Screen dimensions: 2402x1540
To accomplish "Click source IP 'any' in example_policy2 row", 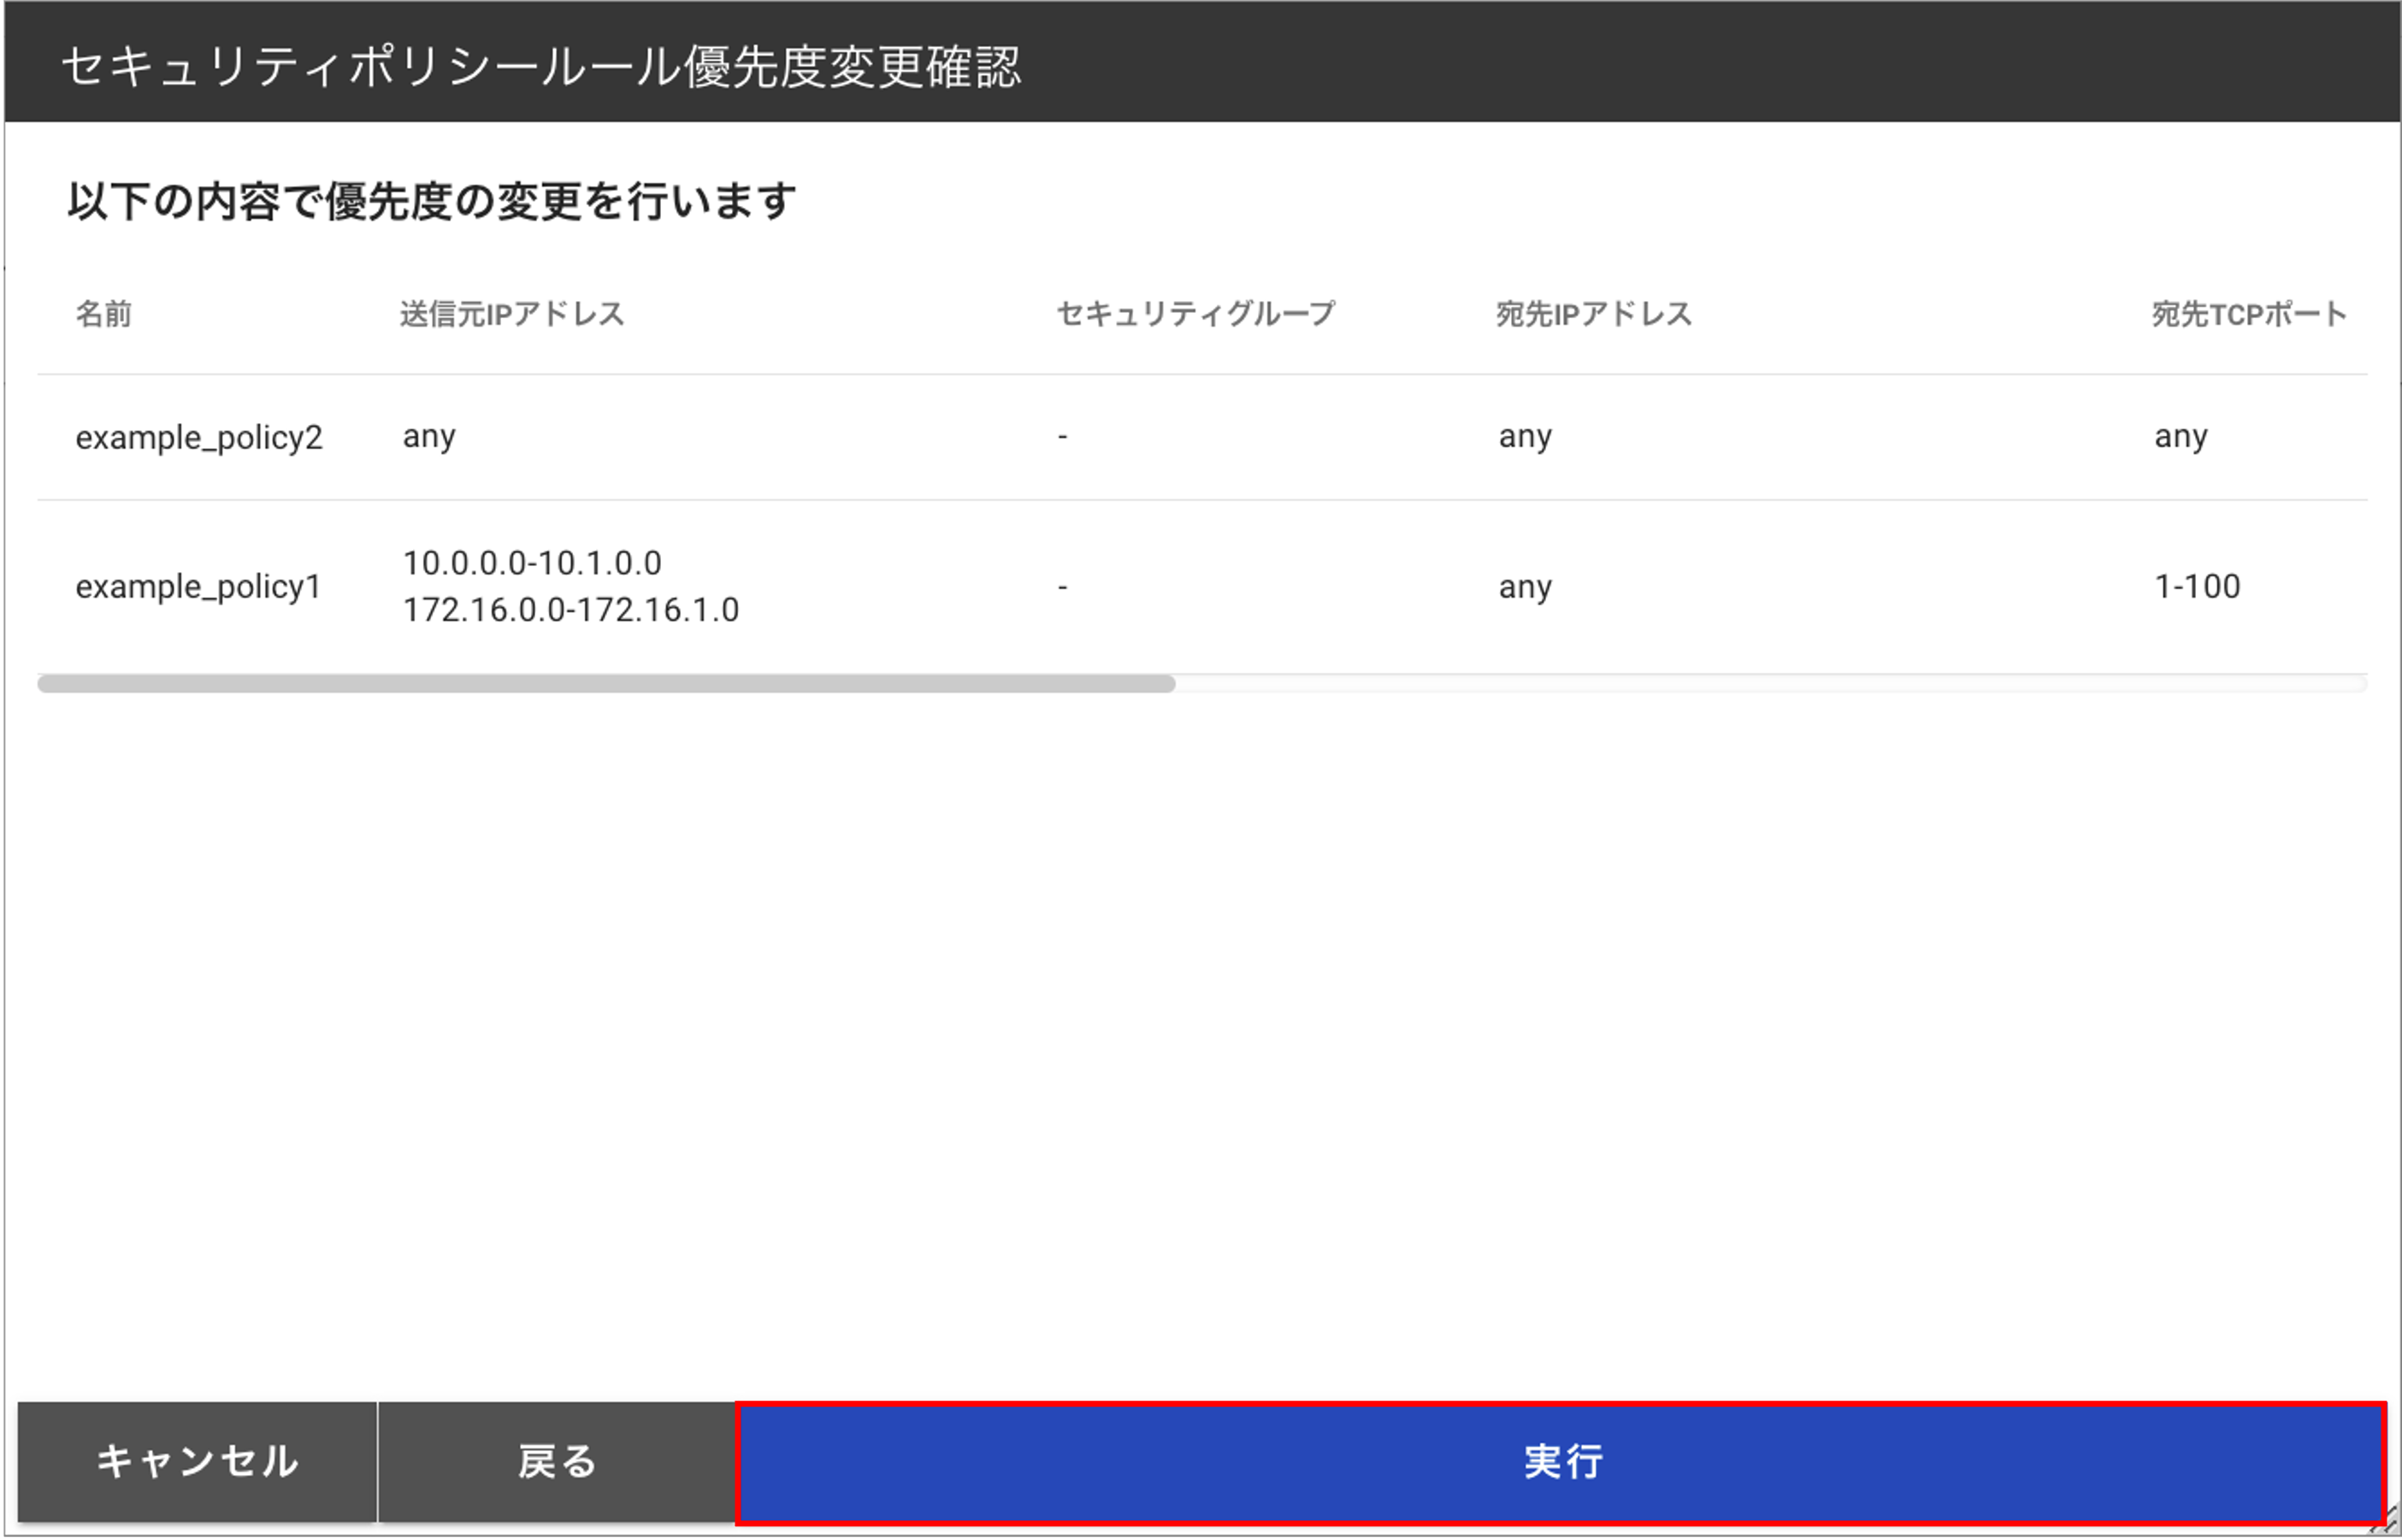I will (429, 437).
